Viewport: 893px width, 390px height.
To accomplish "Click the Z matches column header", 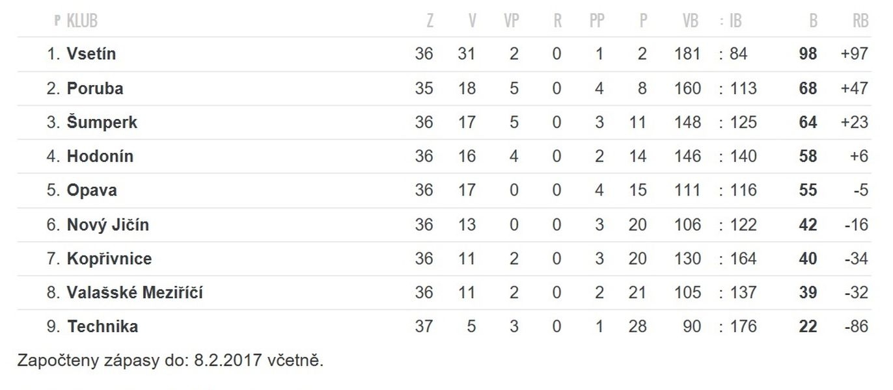I will [x=430, y=21].
